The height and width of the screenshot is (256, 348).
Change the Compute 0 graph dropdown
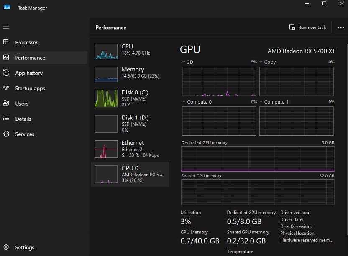tap(184, 102)
